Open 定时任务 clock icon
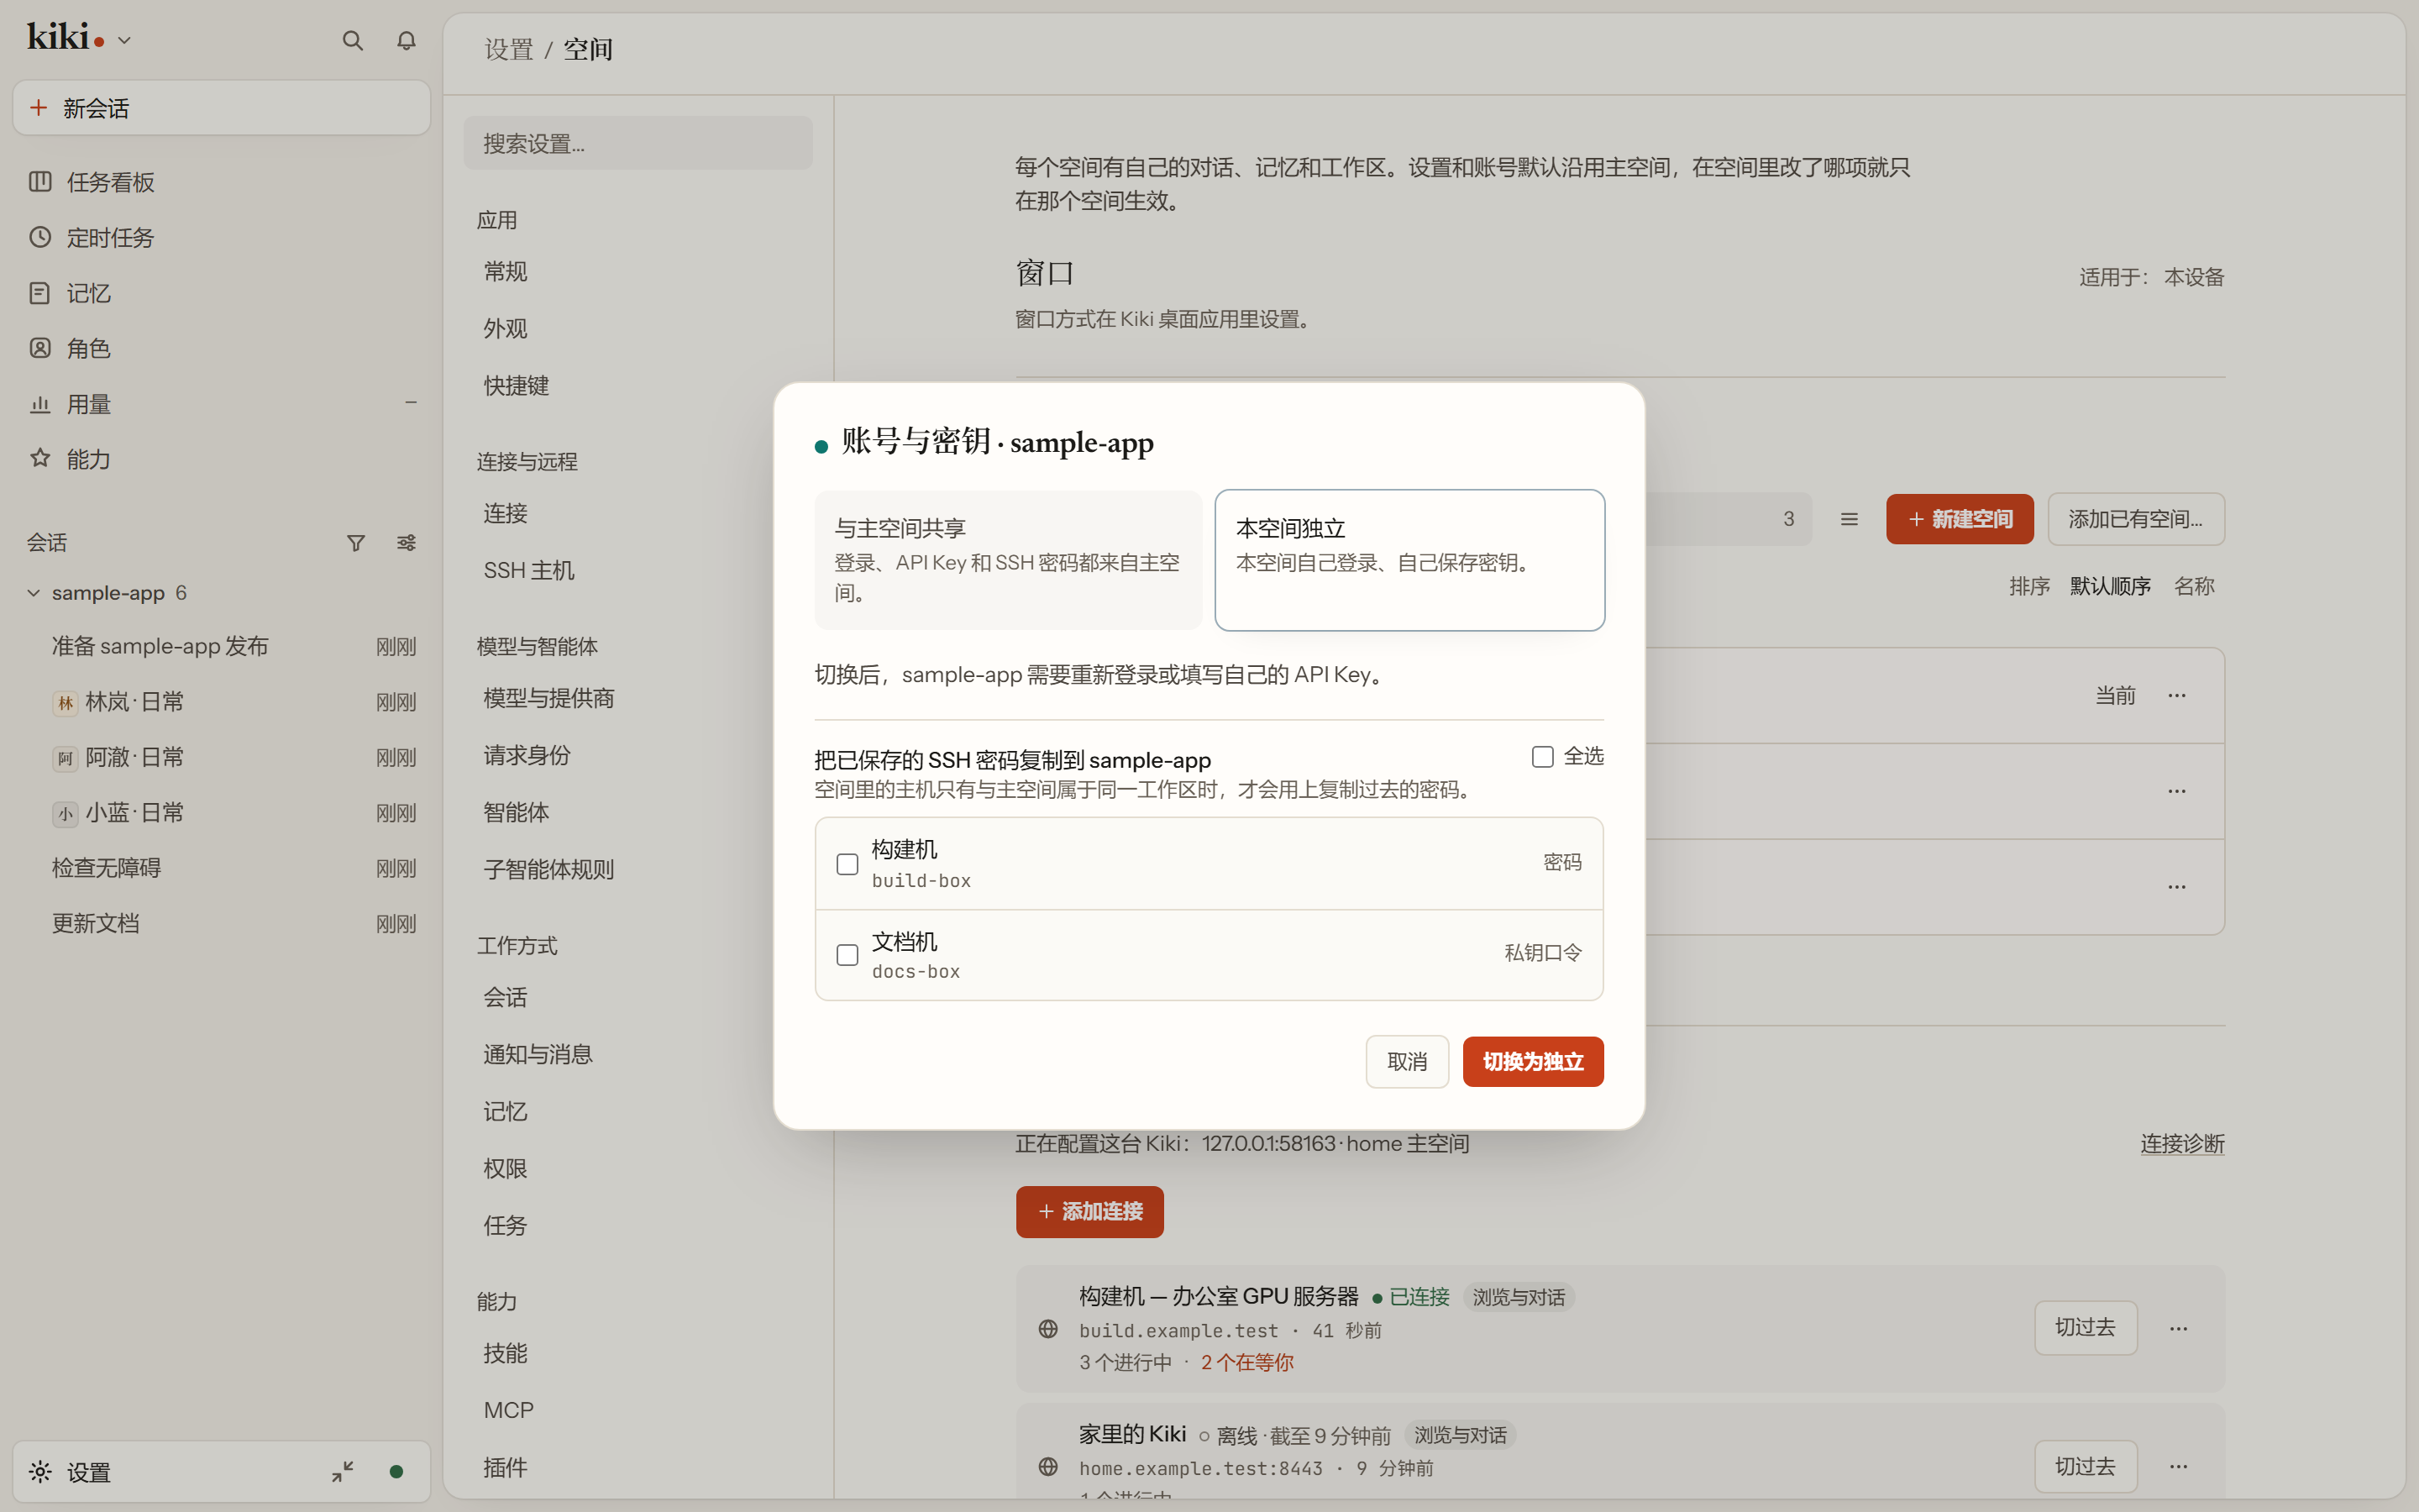Image resolution: width=2419 pixels, height=1512 pixels. pyautogui.click(x=40, y=237)
